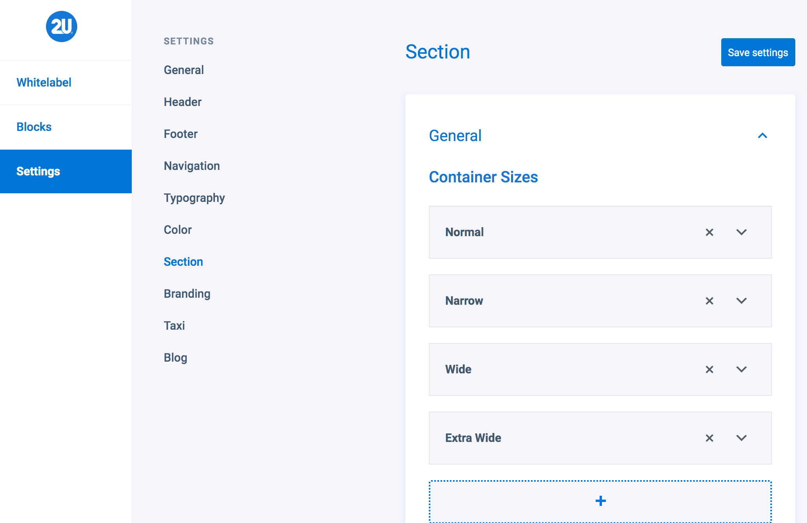Delete the Wide container size

(709, 369)
